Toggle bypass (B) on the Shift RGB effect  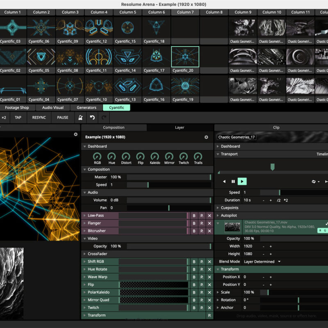coord(194,262)
